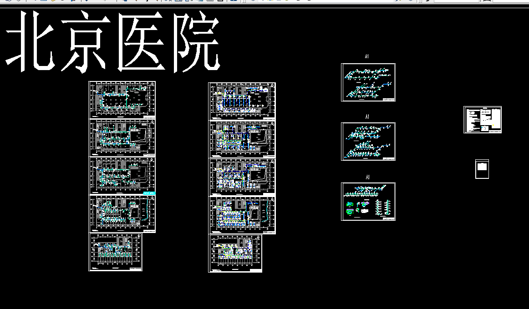Click the A1 label above the middle isometric sheet
Screen dimensions: 529x309
click(x=367, y=117)
